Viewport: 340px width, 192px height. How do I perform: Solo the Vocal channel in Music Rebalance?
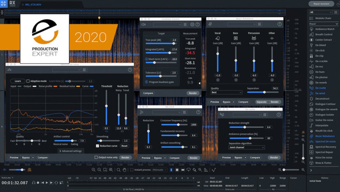[218, 80]
